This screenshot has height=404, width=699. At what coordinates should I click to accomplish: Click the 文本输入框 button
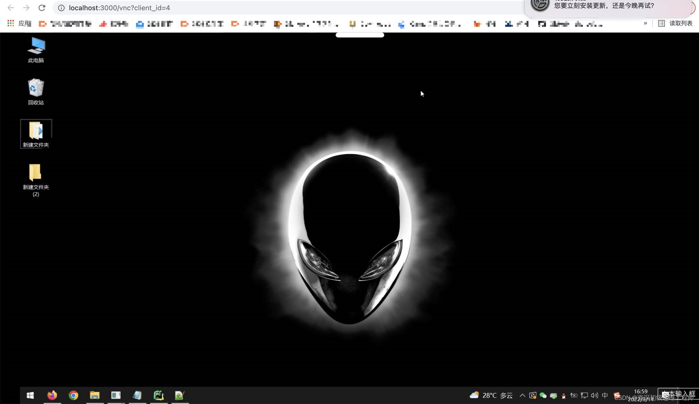[x=678, y=394]
